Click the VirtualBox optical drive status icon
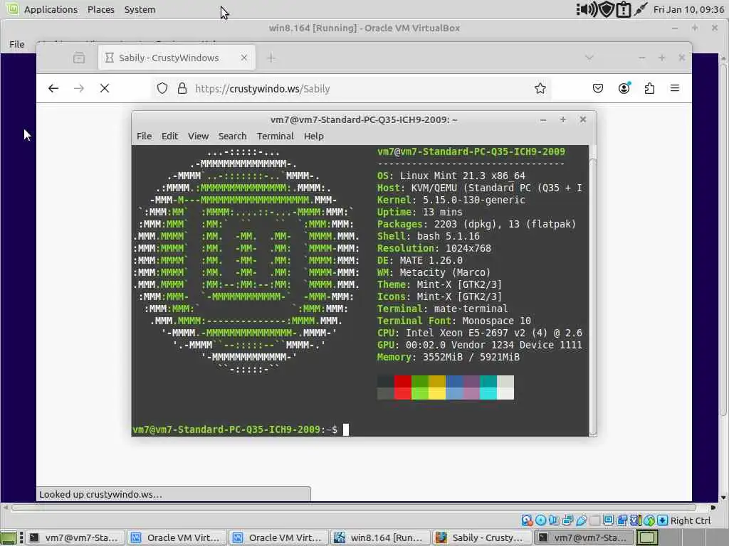 coord(541,520)
